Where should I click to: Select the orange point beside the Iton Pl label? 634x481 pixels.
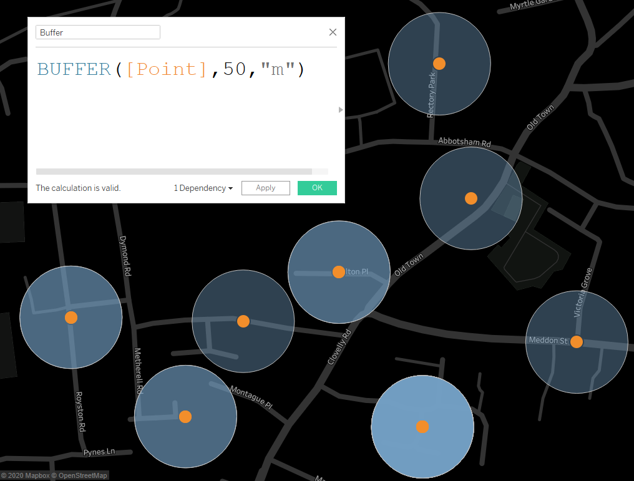point(339,272)
